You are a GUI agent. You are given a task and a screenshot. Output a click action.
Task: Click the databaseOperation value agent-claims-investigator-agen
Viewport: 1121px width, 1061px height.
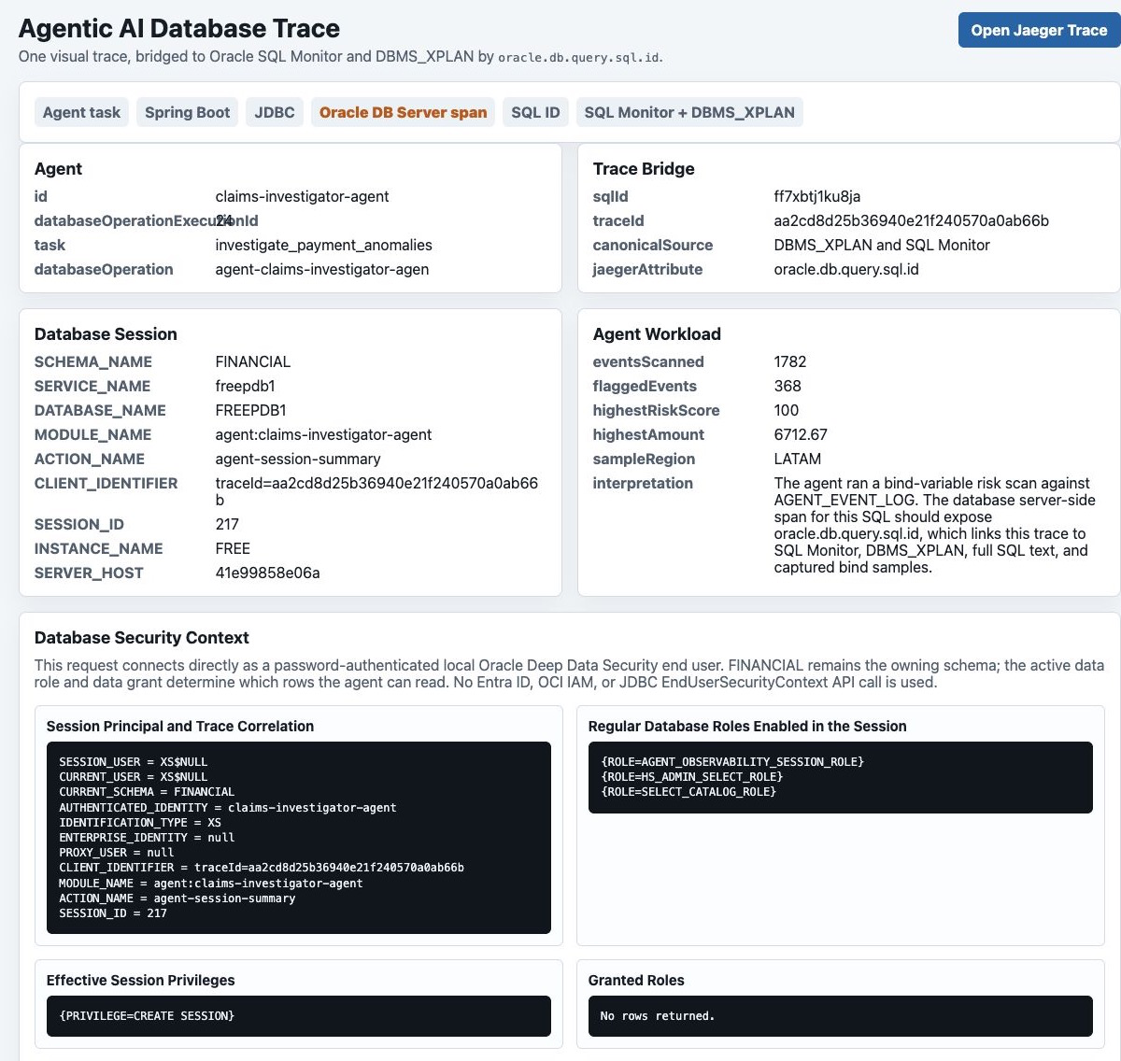click(322, 269)
